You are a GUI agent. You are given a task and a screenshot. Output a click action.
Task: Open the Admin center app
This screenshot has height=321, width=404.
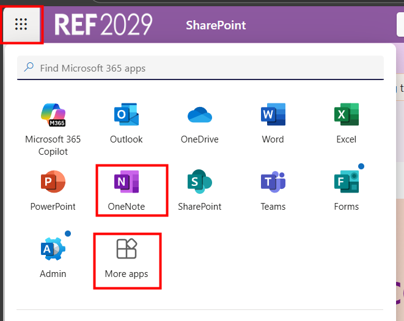point(53,258)
